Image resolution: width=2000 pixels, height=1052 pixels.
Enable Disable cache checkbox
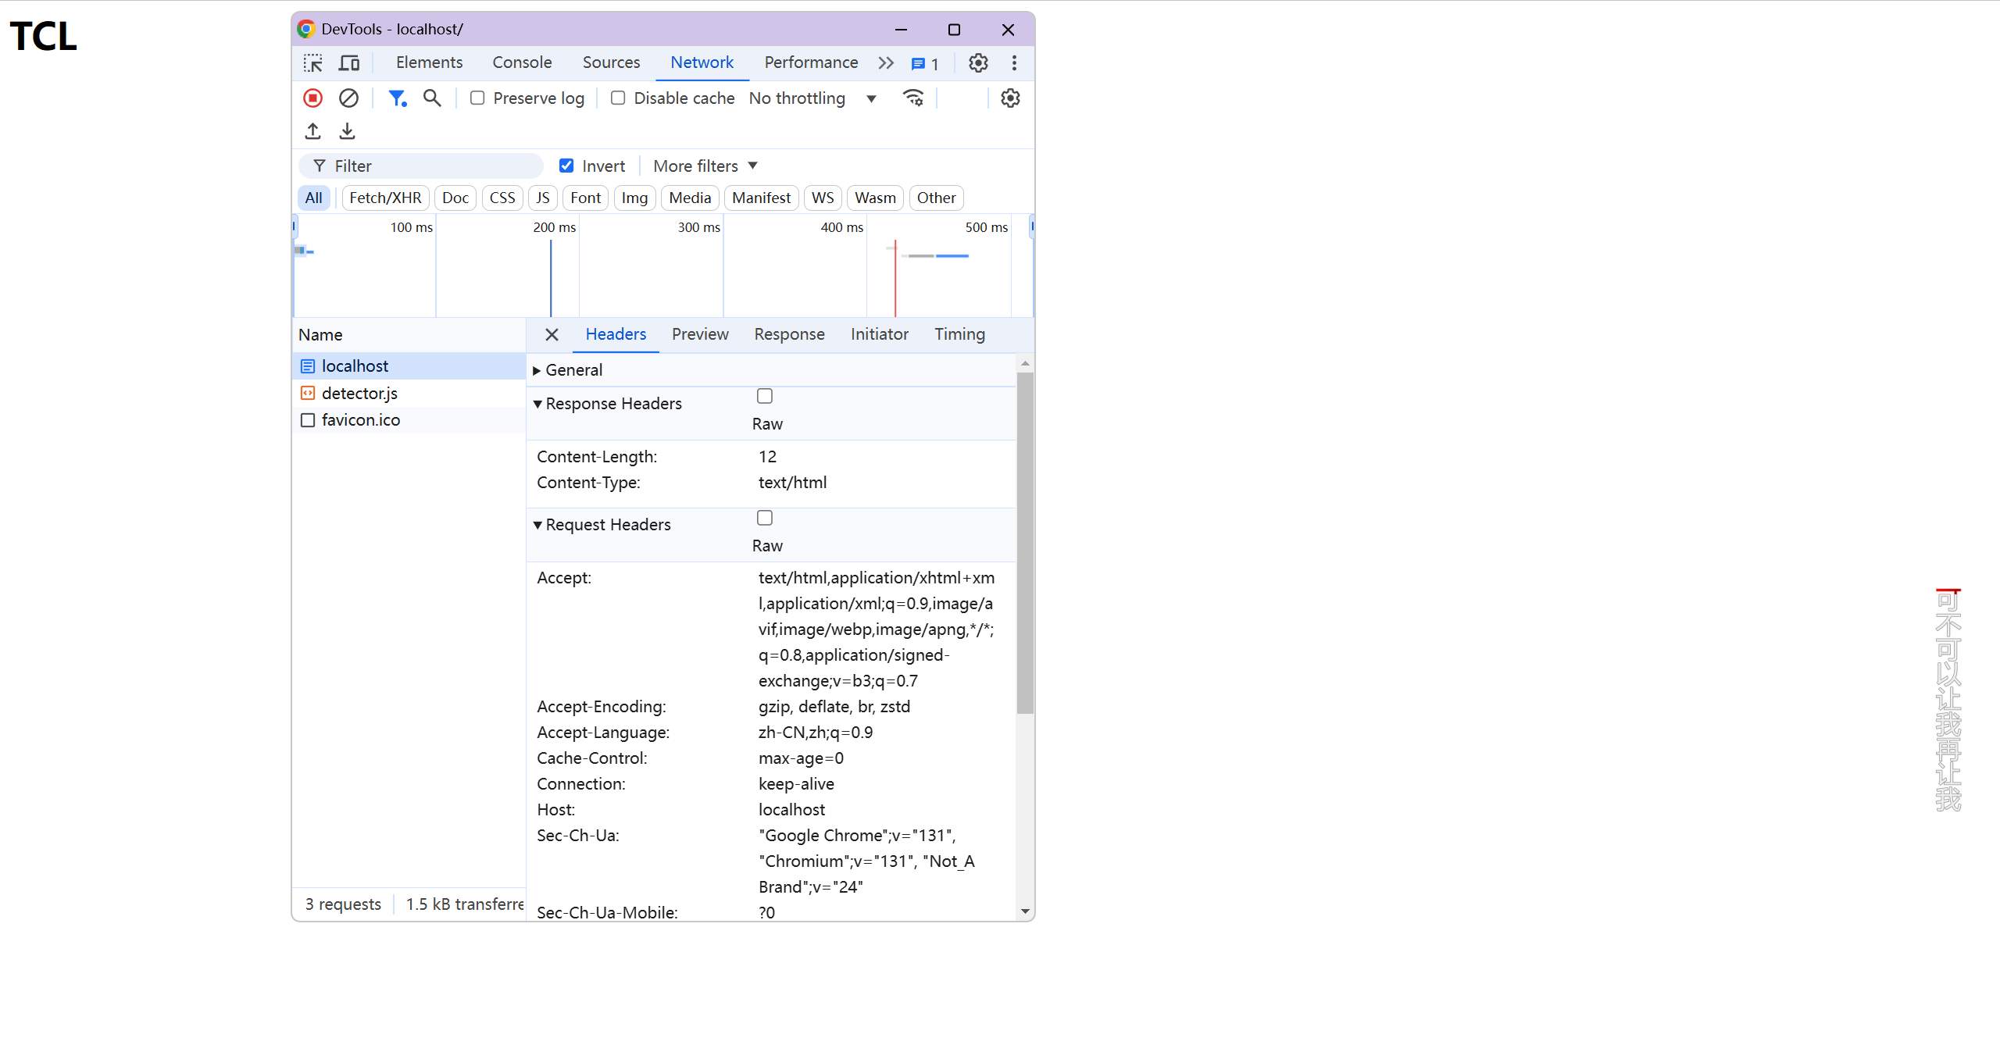tap(618, 98)
